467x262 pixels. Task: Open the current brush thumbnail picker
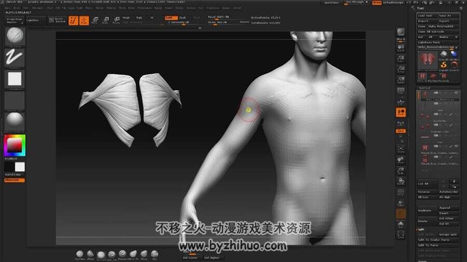15,36
